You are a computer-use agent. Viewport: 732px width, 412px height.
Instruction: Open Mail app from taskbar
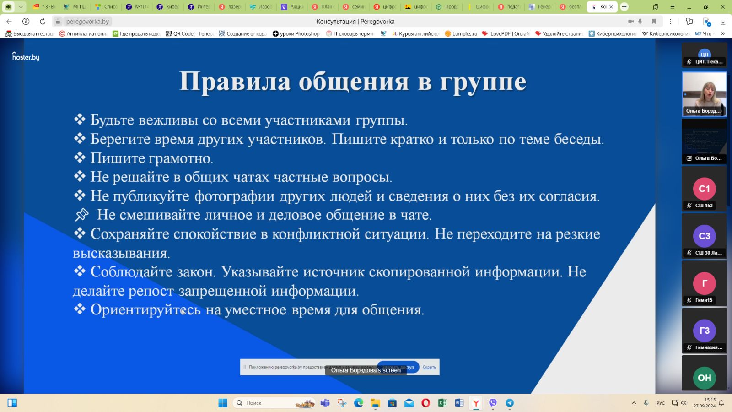pyautogui.click(x=409, y=403)
